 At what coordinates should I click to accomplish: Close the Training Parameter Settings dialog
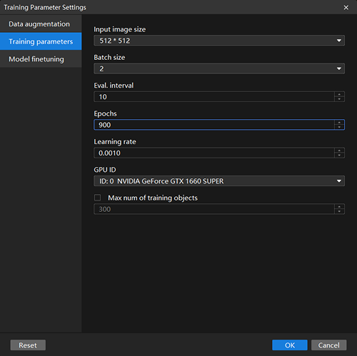(x=346, y=7)
